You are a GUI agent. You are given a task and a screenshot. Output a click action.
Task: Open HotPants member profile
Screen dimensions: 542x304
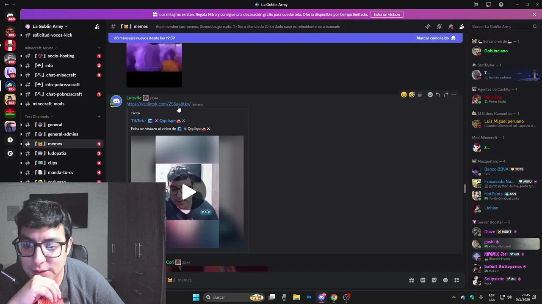(x=504, y=196)
